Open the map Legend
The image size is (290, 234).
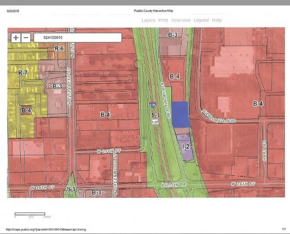coord(201,20)
